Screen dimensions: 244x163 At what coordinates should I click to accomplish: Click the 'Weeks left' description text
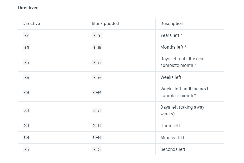tap(171, 77)
